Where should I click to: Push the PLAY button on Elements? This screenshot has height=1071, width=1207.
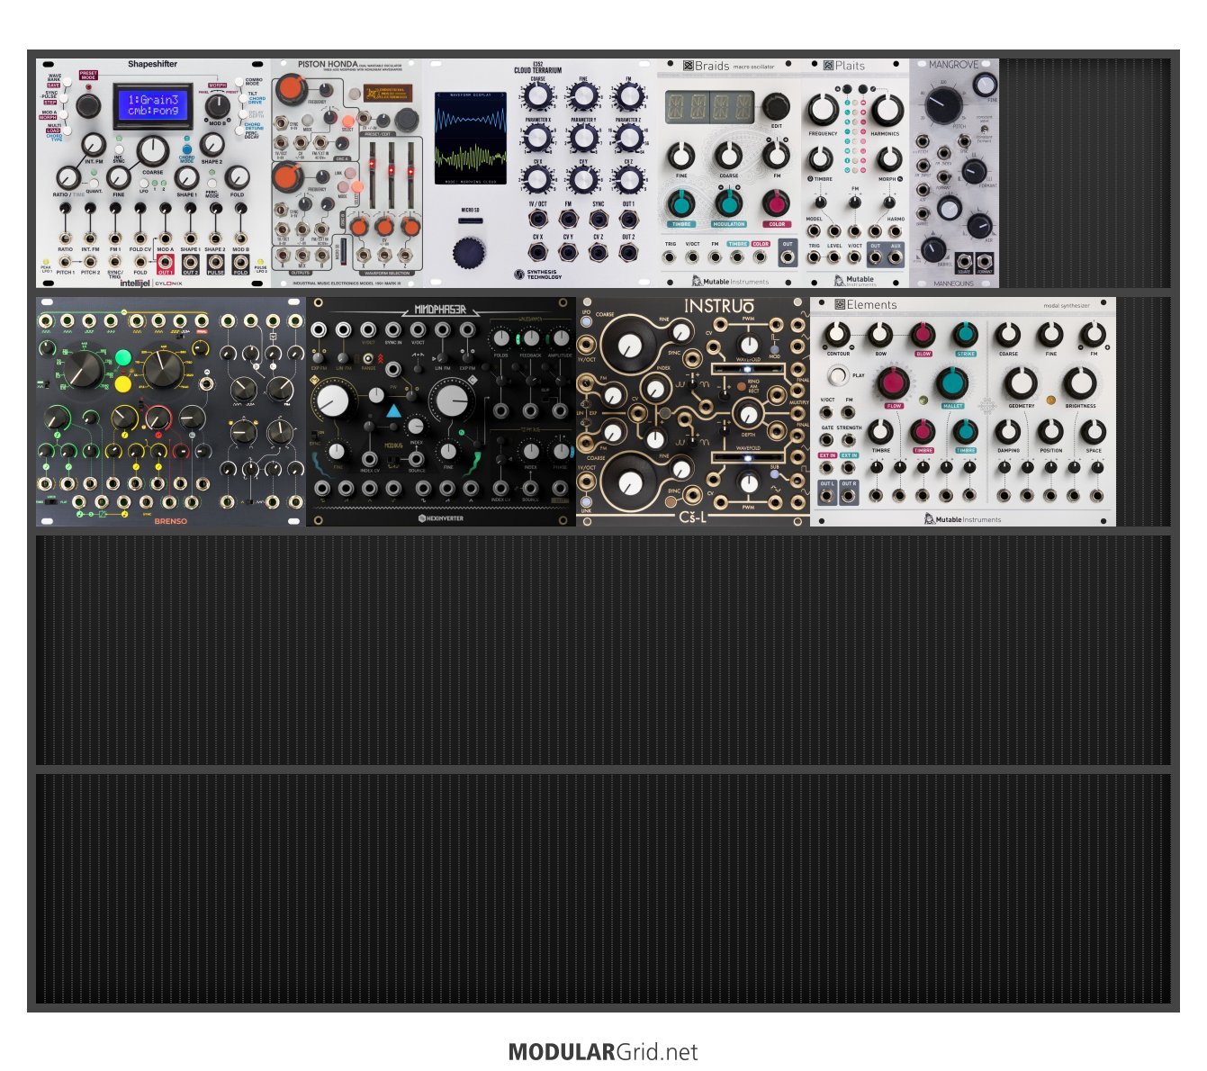click(838, 375)
